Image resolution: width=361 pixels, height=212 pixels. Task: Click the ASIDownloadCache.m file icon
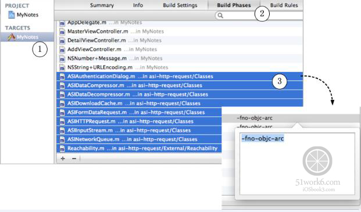click(62, 103)
